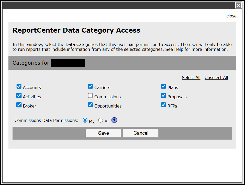245x185 pixels.
Task: Click the close link at top right
Action: coord(231,16)
